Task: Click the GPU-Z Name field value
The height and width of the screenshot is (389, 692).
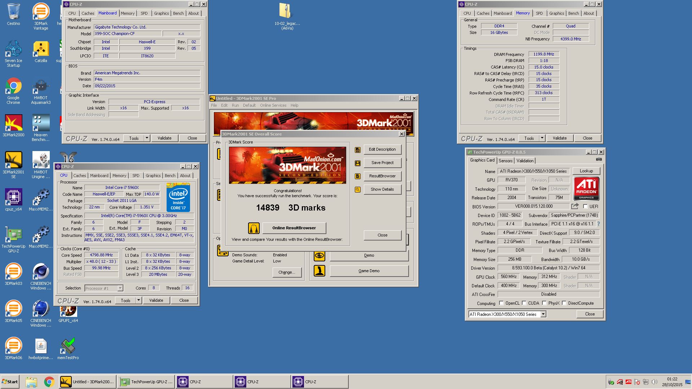Action: [x=534, y=171]
